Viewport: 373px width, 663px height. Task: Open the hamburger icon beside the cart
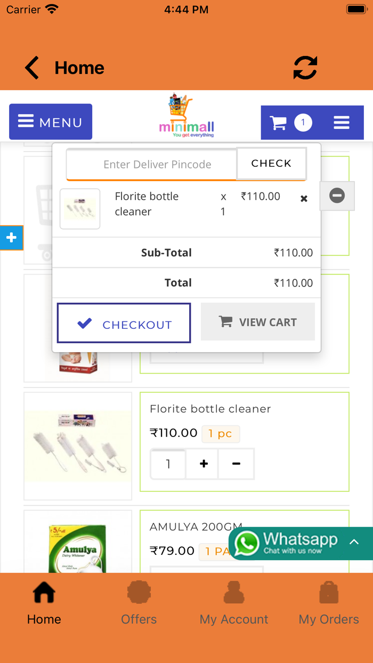(342, 123)
